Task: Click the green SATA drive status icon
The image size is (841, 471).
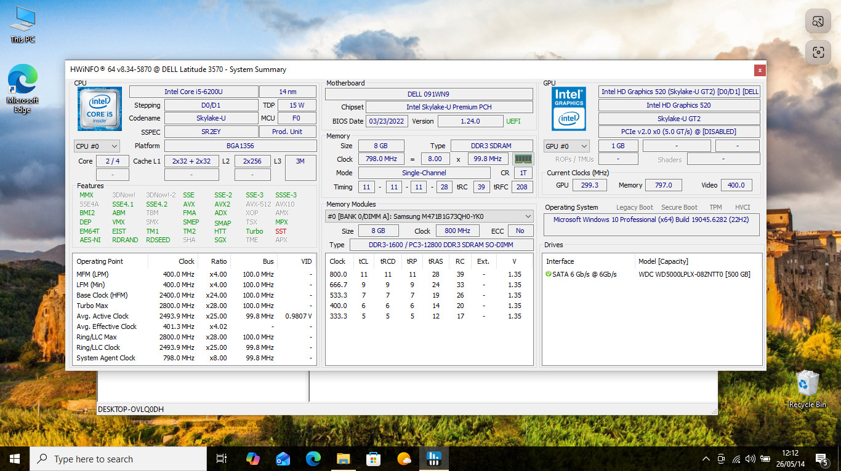Action: (x=549, y=274)
